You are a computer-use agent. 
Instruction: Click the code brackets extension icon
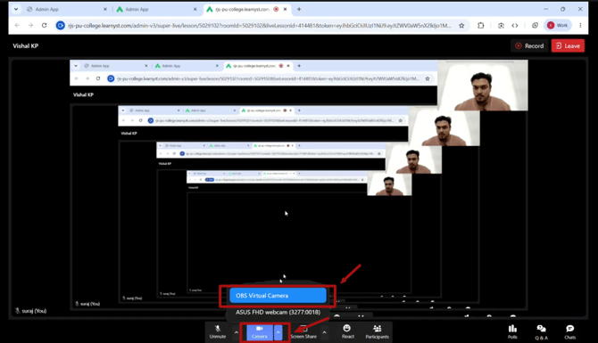515,26
